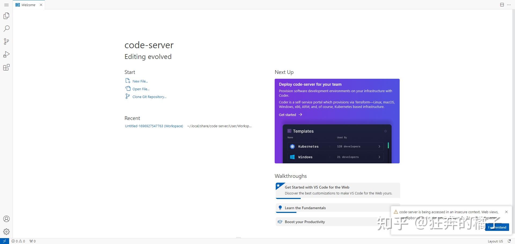515x244 pixels.
Task: Expand the Boost your Productivity walkthrough
Action: click(x=305, y=222)
